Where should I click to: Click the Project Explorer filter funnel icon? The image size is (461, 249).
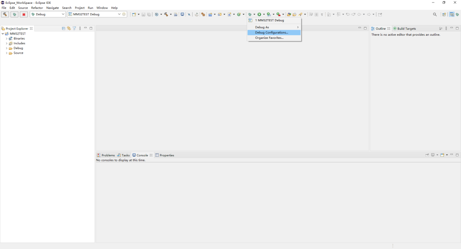74,29
